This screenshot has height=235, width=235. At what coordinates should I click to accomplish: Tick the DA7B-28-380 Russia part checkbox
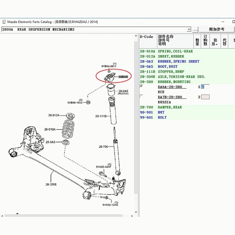pyautogui.click(x=141, y=97)
